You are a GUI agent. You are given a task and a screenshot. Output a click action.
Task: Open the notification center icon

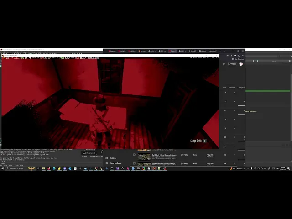coord(289,168)
